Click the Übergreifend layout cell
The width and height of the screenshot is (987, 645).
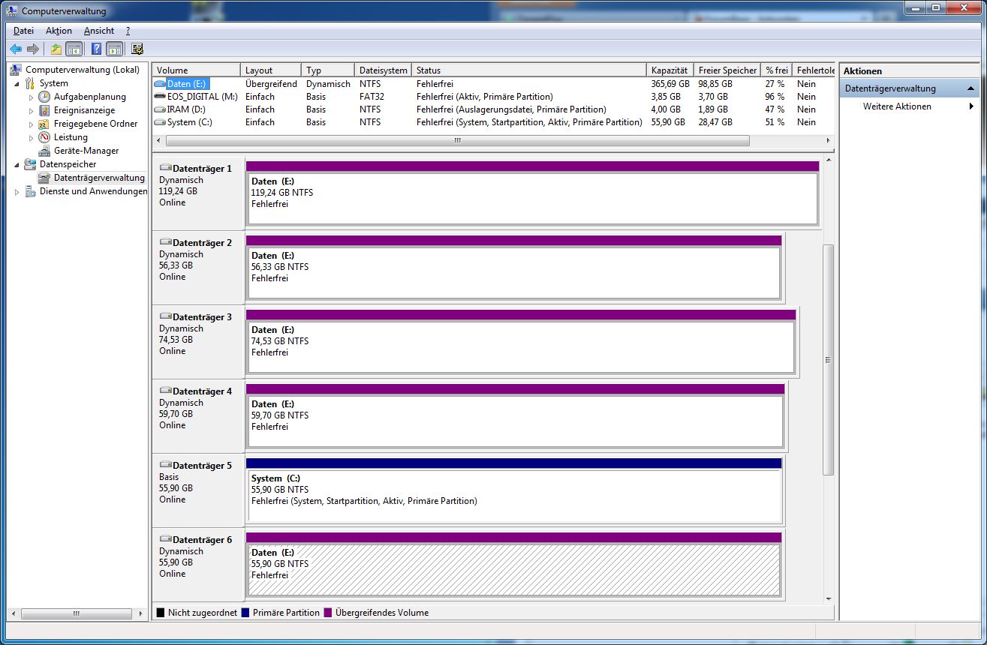pos(271,84)
